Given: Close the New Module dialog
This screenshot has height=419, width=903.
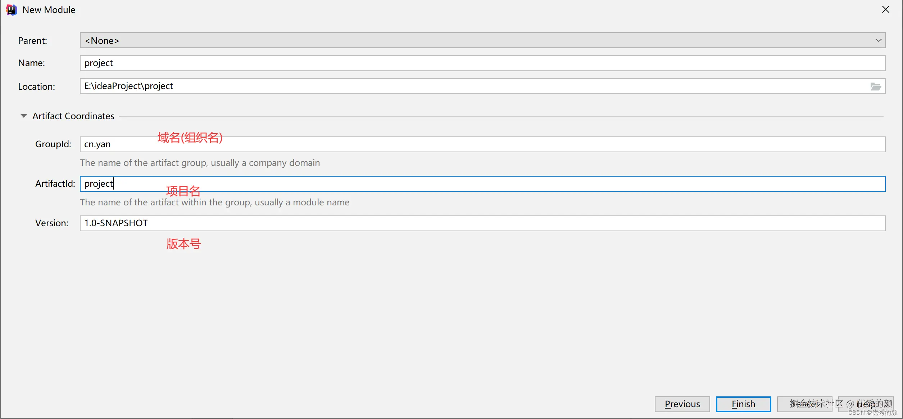Looking at the screenshot, I should coord(885,10).
